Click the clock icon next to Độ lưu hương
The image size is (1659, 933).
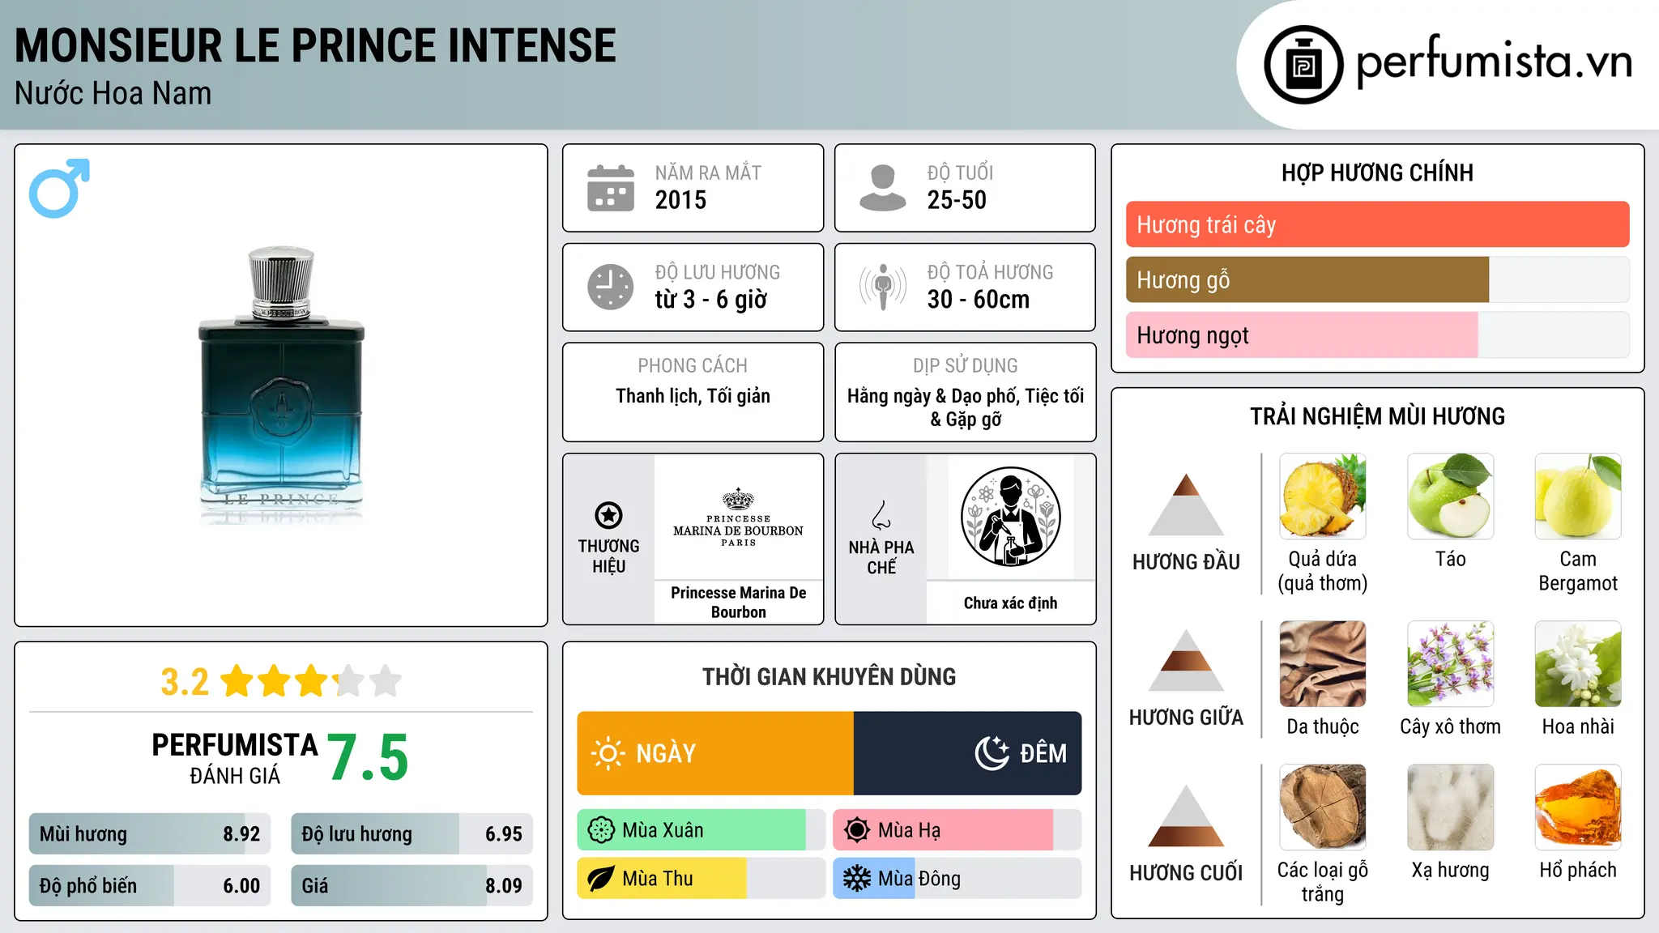611,287
